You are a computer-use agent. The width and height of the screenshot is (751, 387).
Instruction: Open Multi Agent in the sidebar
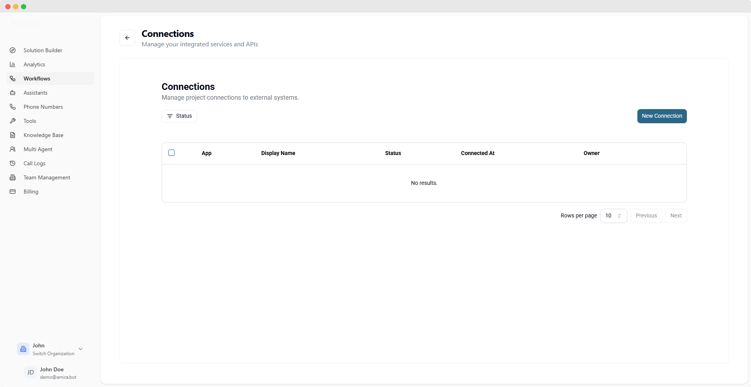pos(38,149)
